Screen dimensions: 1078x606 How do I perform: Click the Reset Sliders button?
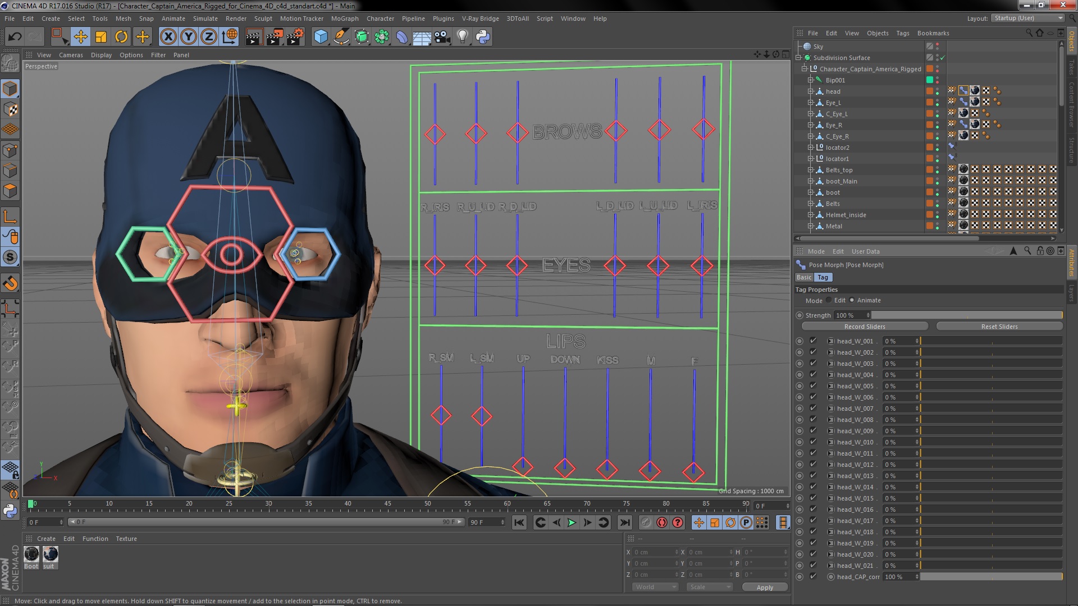pyautogui.click(x=999, y=327)
